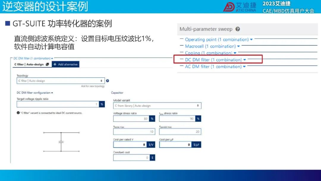The height and width of the screenshot is (181, 321).
Task: Expand DC DM filter section in sweep list
Action: (x=215, y=60)
